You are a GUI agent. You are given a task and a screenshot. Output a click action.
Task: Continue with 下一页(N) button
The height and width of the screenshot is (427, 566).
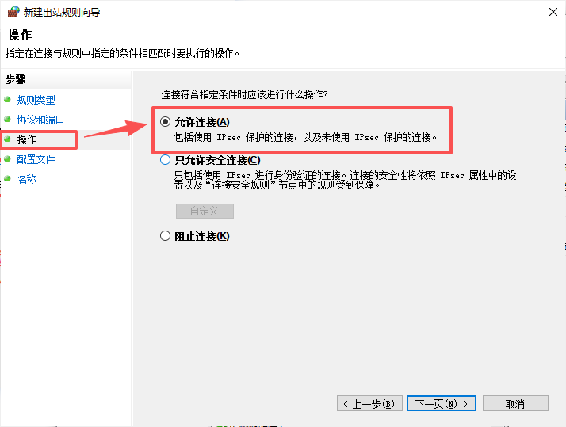pyautogui.click(x=441, y=403)
